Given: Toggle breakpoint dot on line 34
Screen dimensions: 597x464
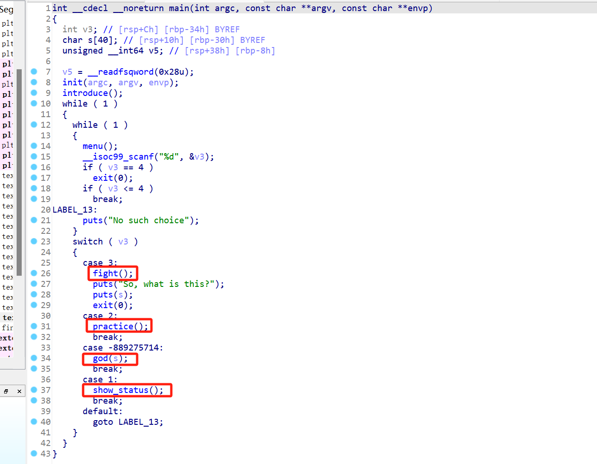Looking at the screenshot, I should pyautogui.click(x=34, y=358).
